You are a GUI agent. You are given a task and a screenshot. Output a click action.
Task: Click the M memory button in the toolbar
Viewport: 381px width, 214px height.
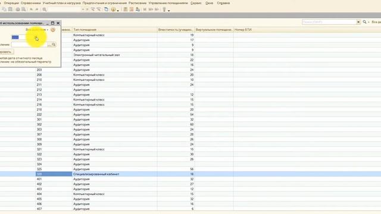click(x=145, y=10)
